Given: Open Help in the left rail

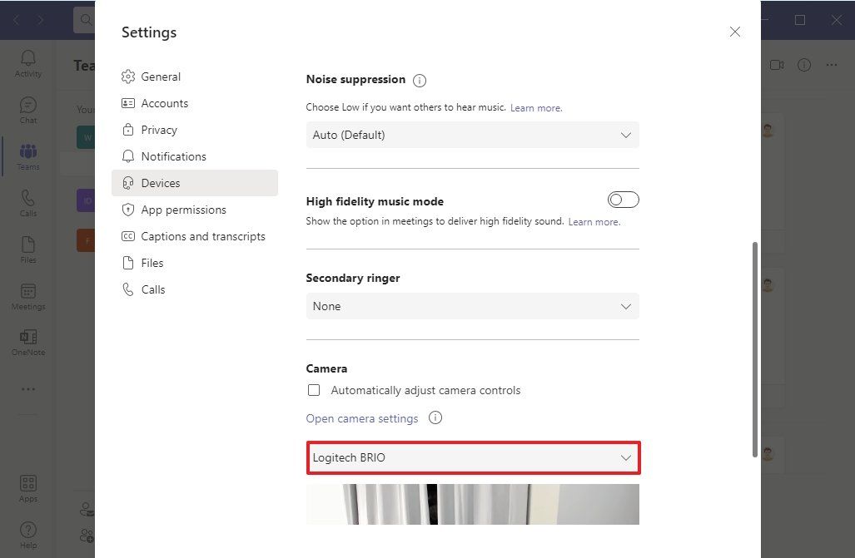Looking at the screenshot, I should pyautogui.click(x=28, y=534).
